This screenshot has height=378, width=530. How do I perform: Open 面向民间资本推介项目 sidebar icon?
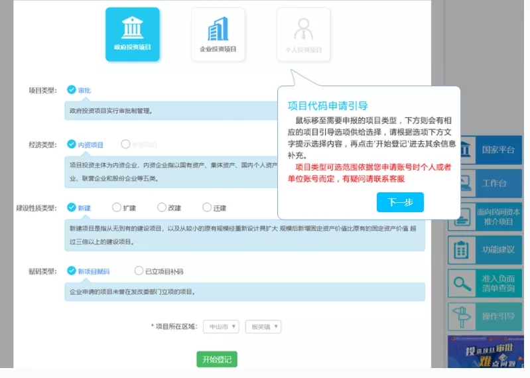click(x=462, y=217)
